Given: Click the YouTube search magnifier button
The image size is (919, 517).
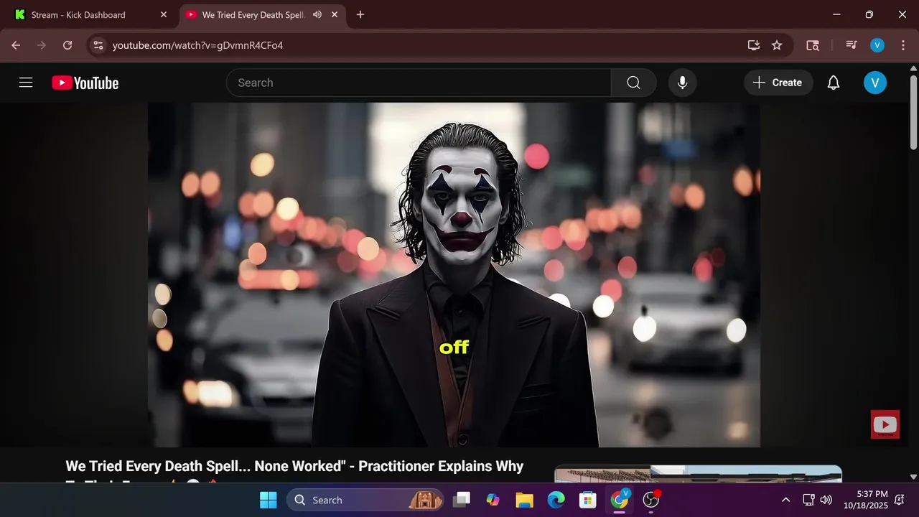Looking at the screenshot, I should tap(633, 83).
